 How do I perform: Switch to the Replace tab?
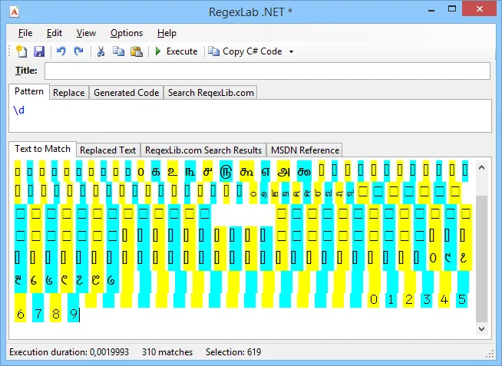pyautogui.click(x=69, y=93)
